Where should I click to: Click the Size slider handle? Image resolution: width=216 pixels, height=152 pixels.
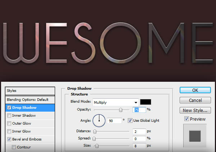pos(97,146)
